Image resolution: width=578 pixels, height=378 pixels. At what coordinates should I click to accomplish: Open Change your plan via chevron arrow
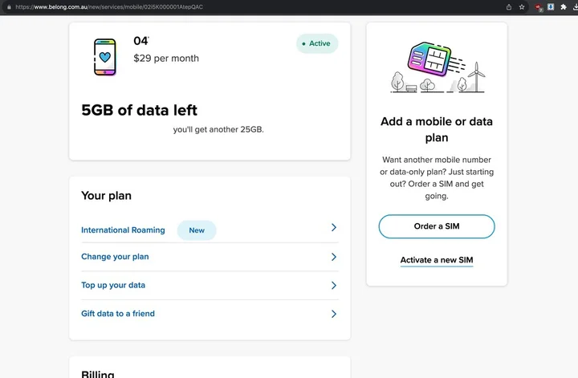coord(334,257)
